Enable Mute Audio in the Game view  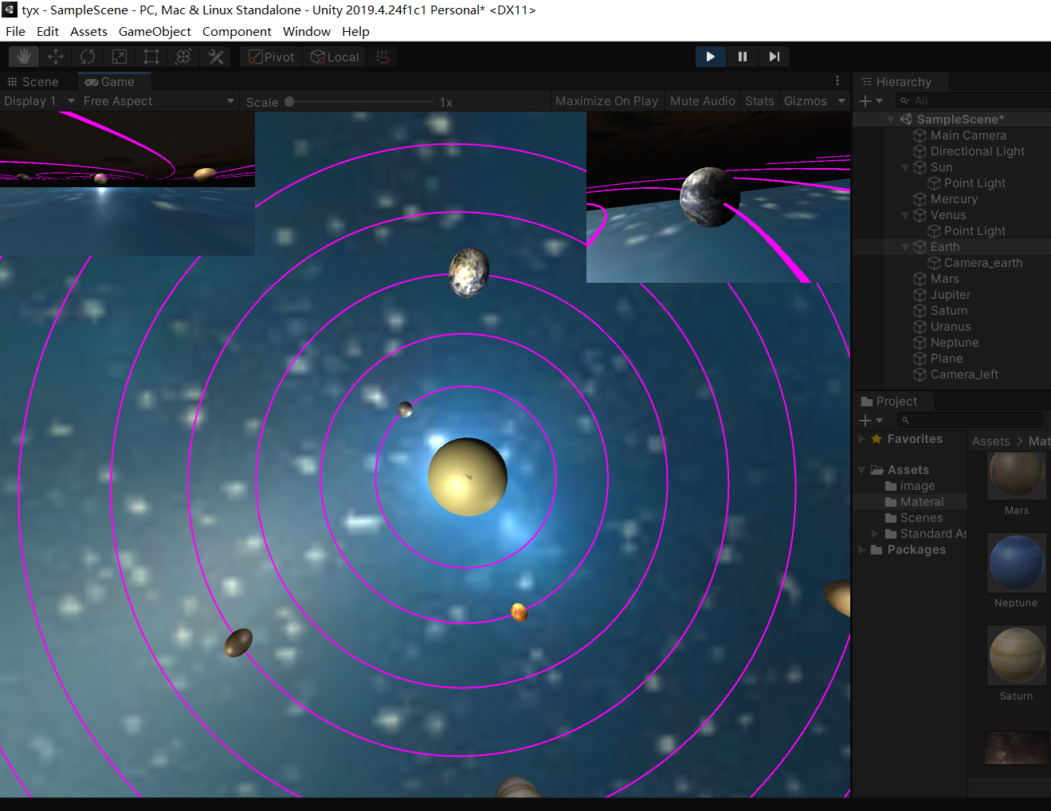point(702,100)
